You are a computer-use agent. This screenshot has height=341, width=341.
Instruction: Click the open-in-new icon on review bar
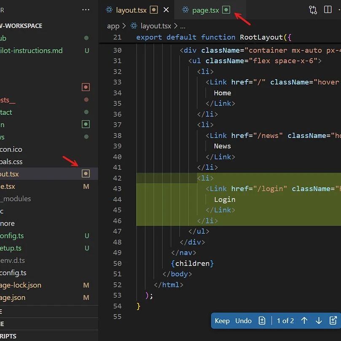click(x=333, y=321)
